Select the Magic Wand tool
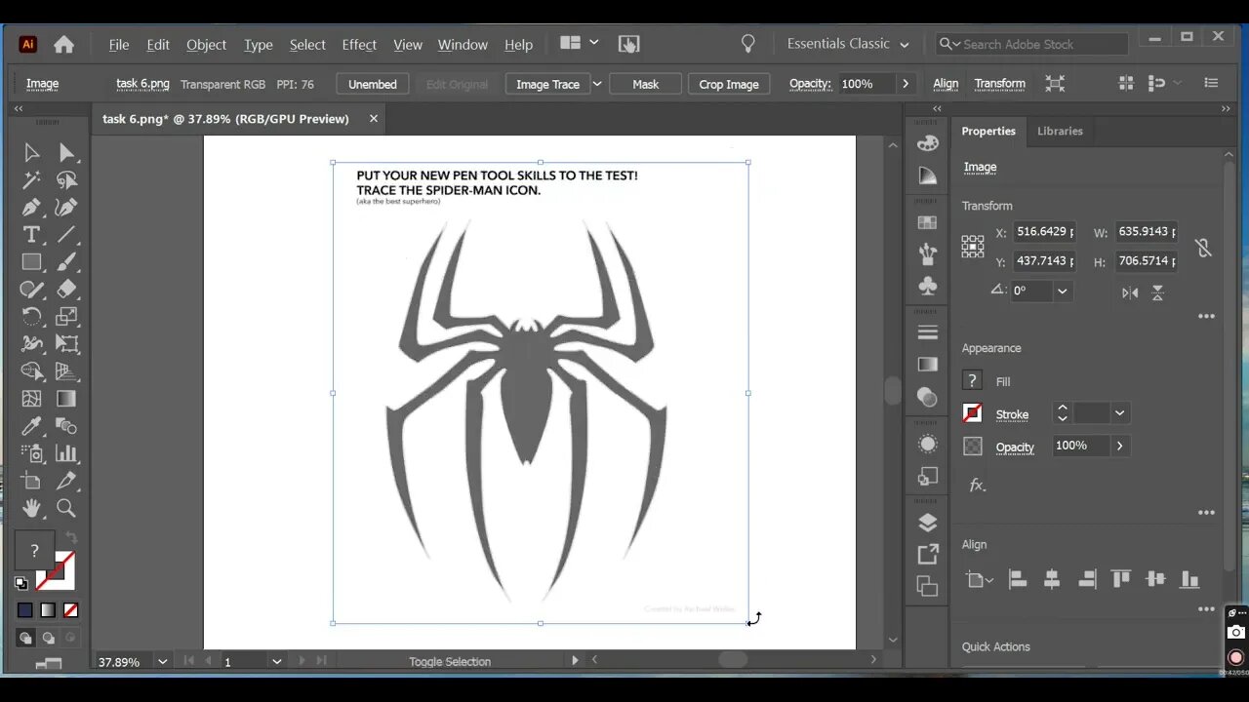The image size is (1249, 702). [x=31, y=179]
